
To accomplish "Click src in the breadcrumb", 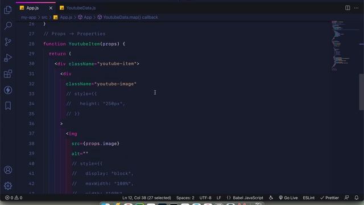I will (44, 17).
